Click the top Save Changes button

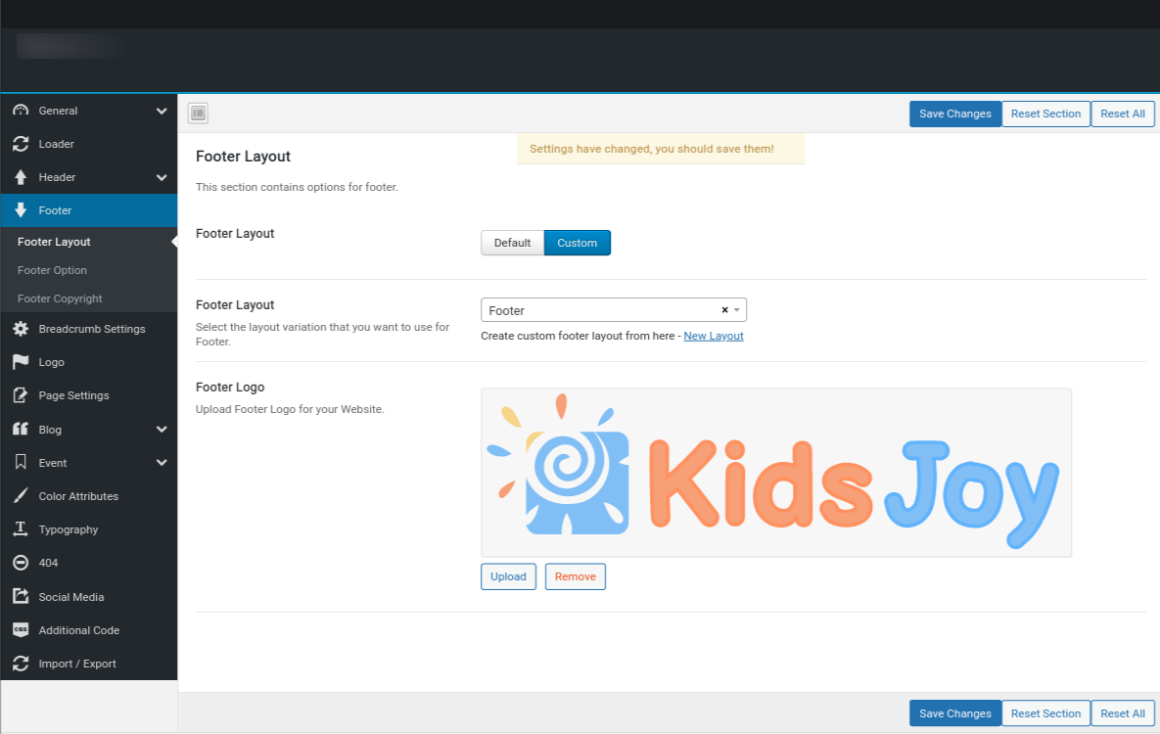(x=955, y=114)
